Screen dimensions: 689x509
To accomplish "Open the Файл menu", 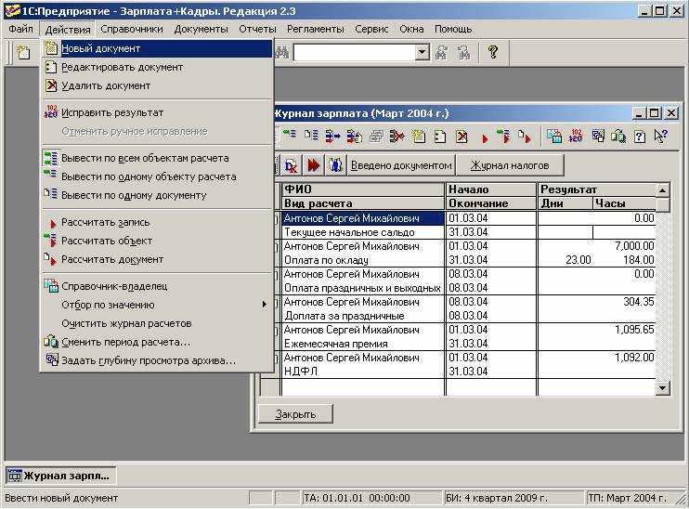I will point(20,29).
